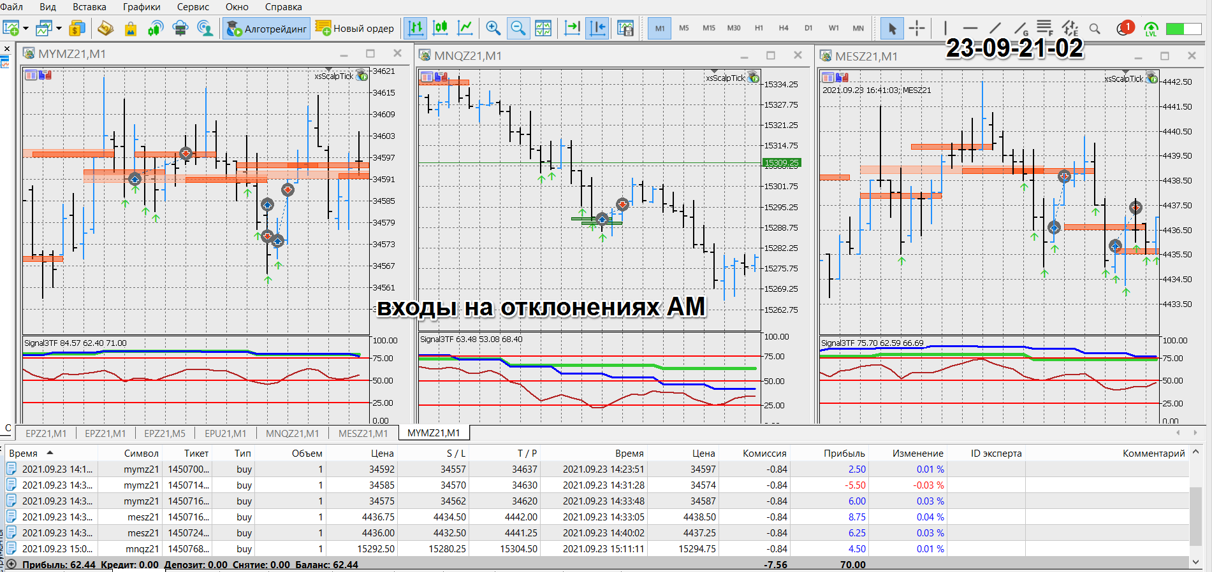Tile chart windows with grid icon

[x=543, y=28]
